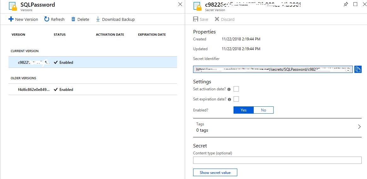
Task: Click the EXPIRATION DATE column header
Action: [152, 34]
